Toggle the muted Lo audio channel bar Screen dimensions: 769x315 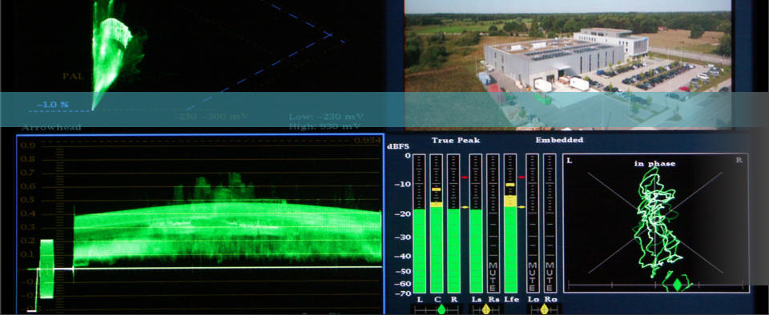coord(532,224)
